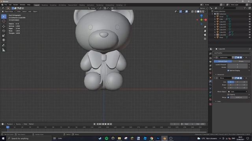Open the viewport Add menu
This screenshot has width=252, height=141.
pyautogui.click(x=30, y=11)
